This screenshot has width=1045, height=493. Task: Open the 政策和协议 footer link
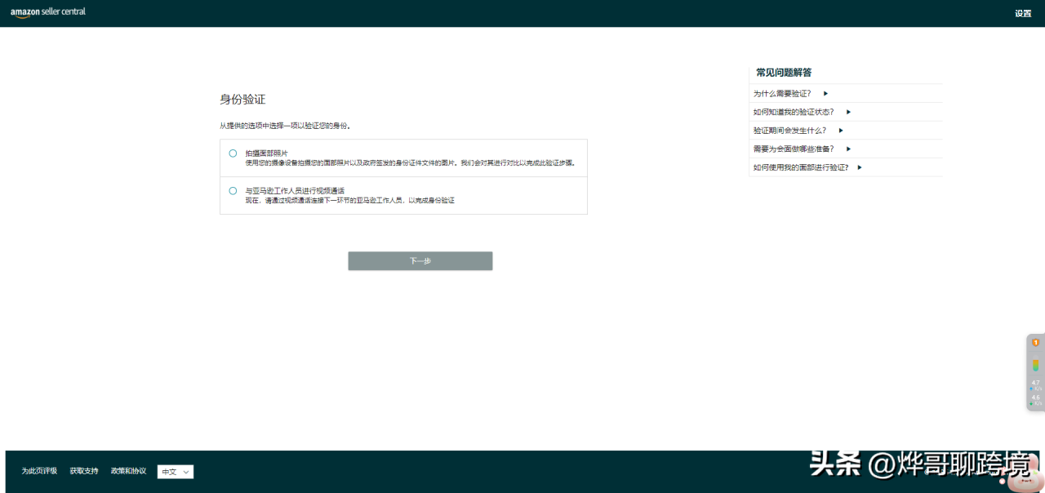click(x=128, y=471)
